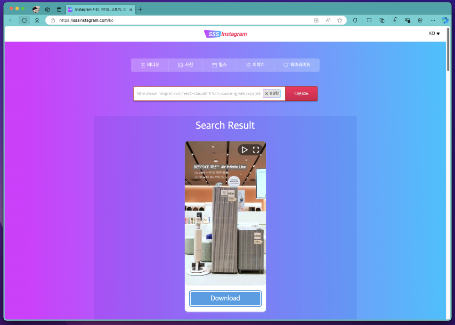Click the red 다운로드 button
Screen dimensions: 455x325
pos(301,93)
